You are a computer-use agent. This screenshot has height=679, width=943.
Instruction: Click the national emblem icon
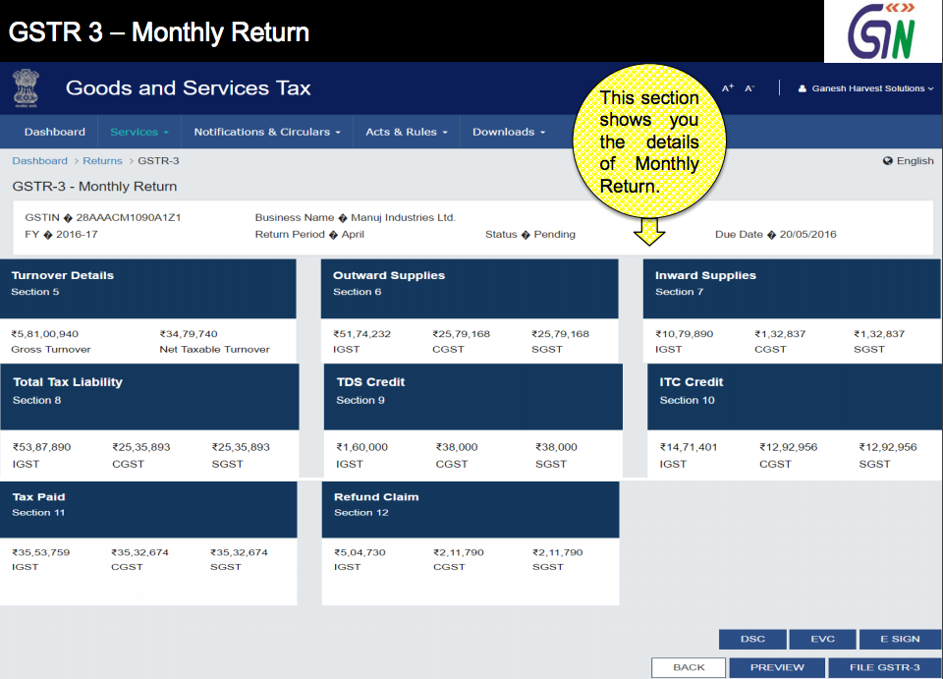pos(26,87)
